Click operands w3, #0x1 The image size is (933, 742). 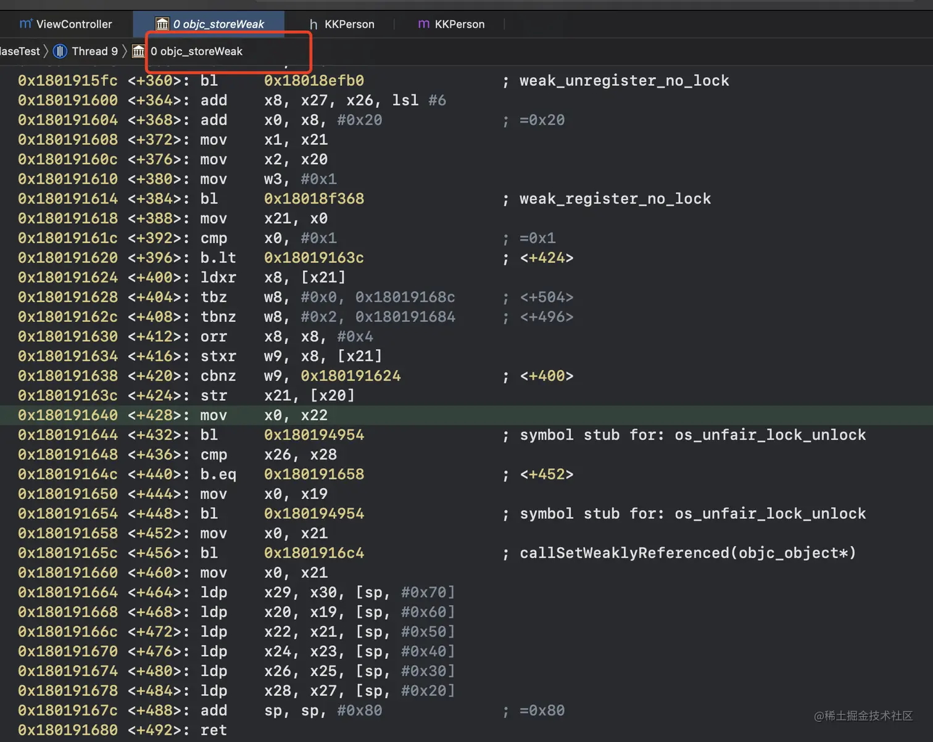coord(301,179)
